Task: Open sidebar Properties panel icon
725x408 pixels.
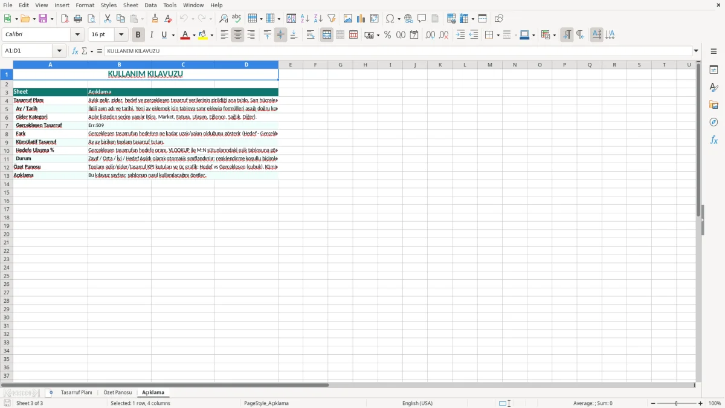Action: [714, 70]
